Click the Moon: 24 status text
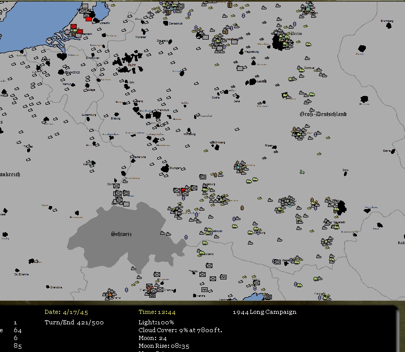The width and height of the screenshot is (405, 352). (x=152, y=338)
